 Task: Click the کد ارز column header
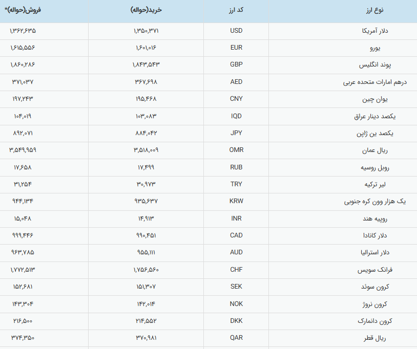tap(236, 10)
